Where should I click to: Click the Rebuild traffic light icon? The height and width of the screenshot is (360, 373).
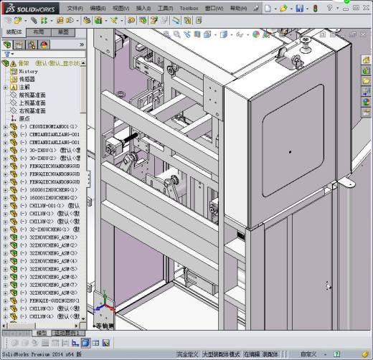point(316,9)
